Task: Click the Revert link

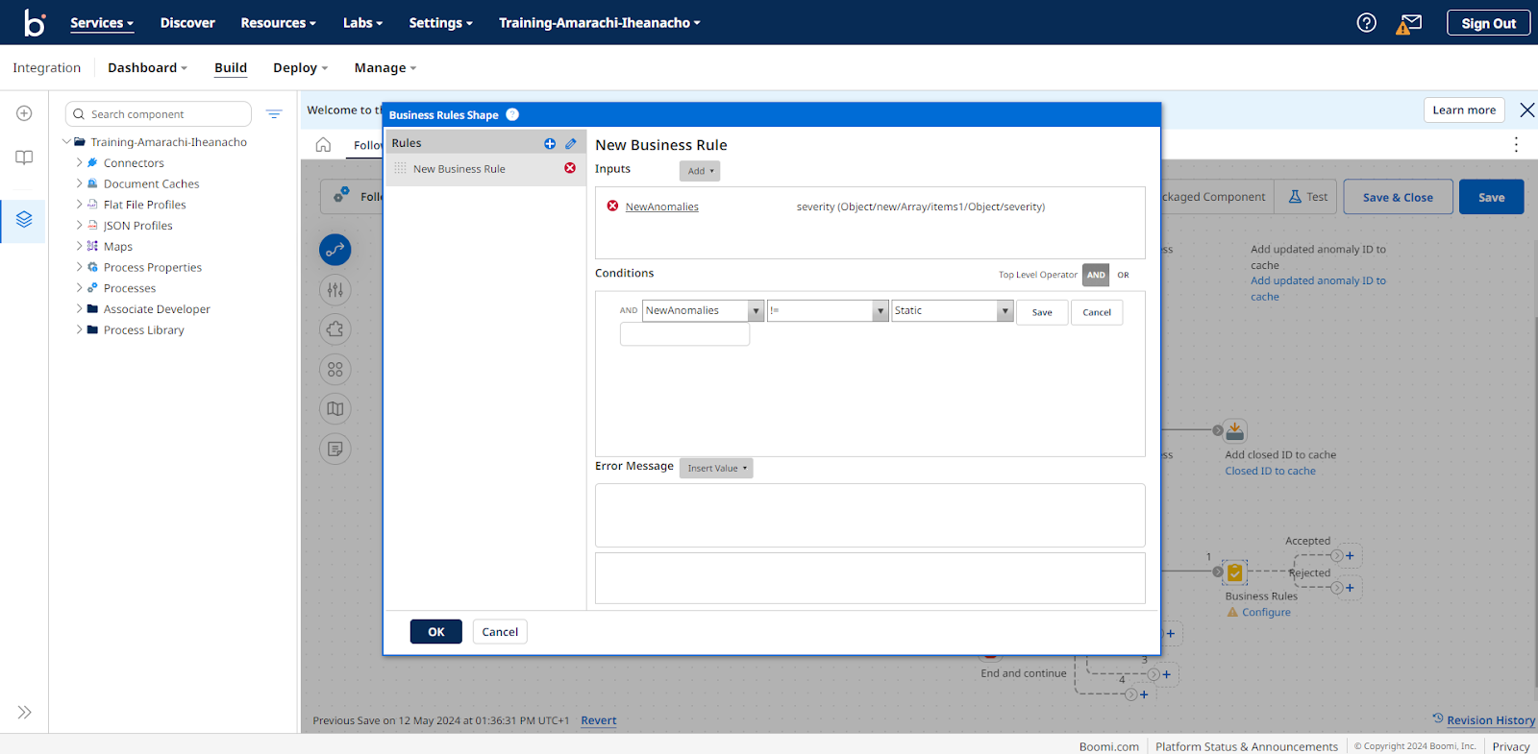Action: (599, 720)
